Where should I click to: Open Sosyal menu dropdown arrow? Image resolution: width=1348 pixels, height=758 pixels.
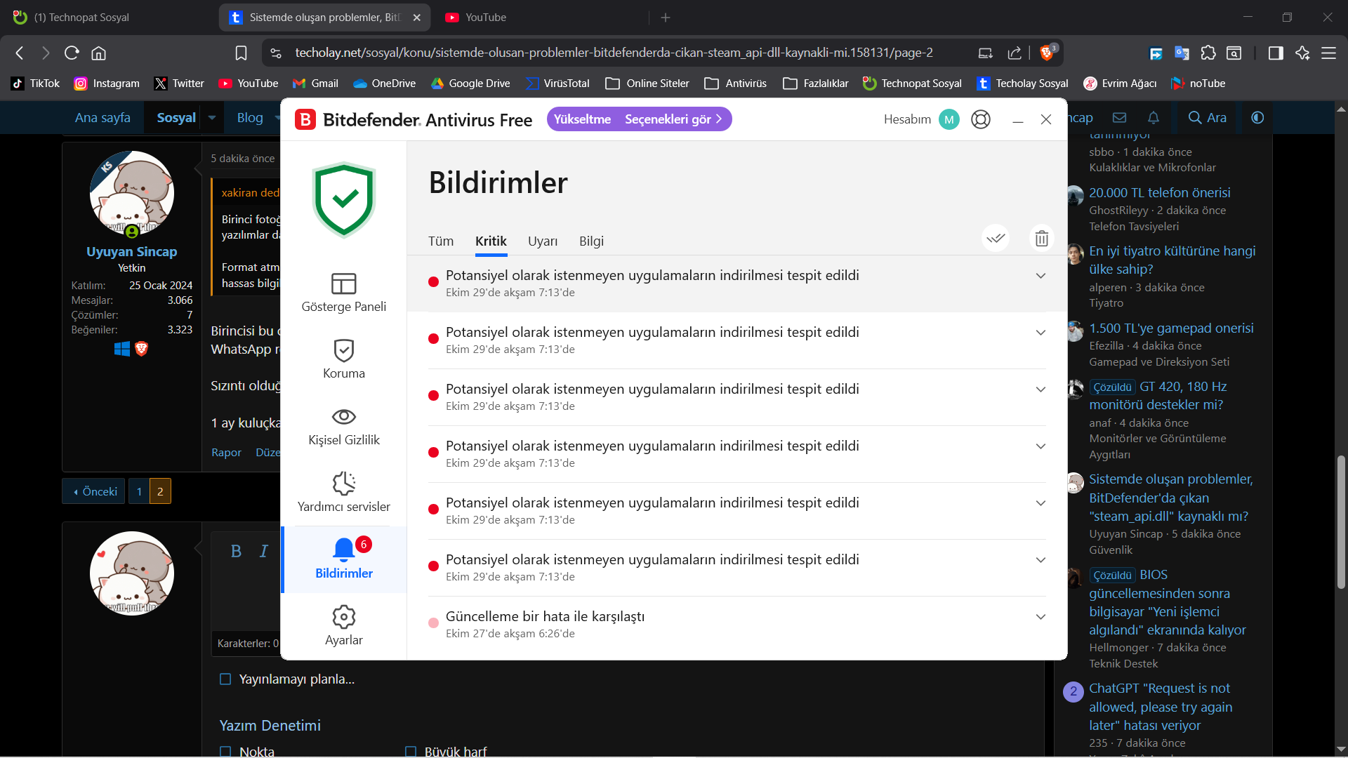pyautogui.click(x=212, y=117)
